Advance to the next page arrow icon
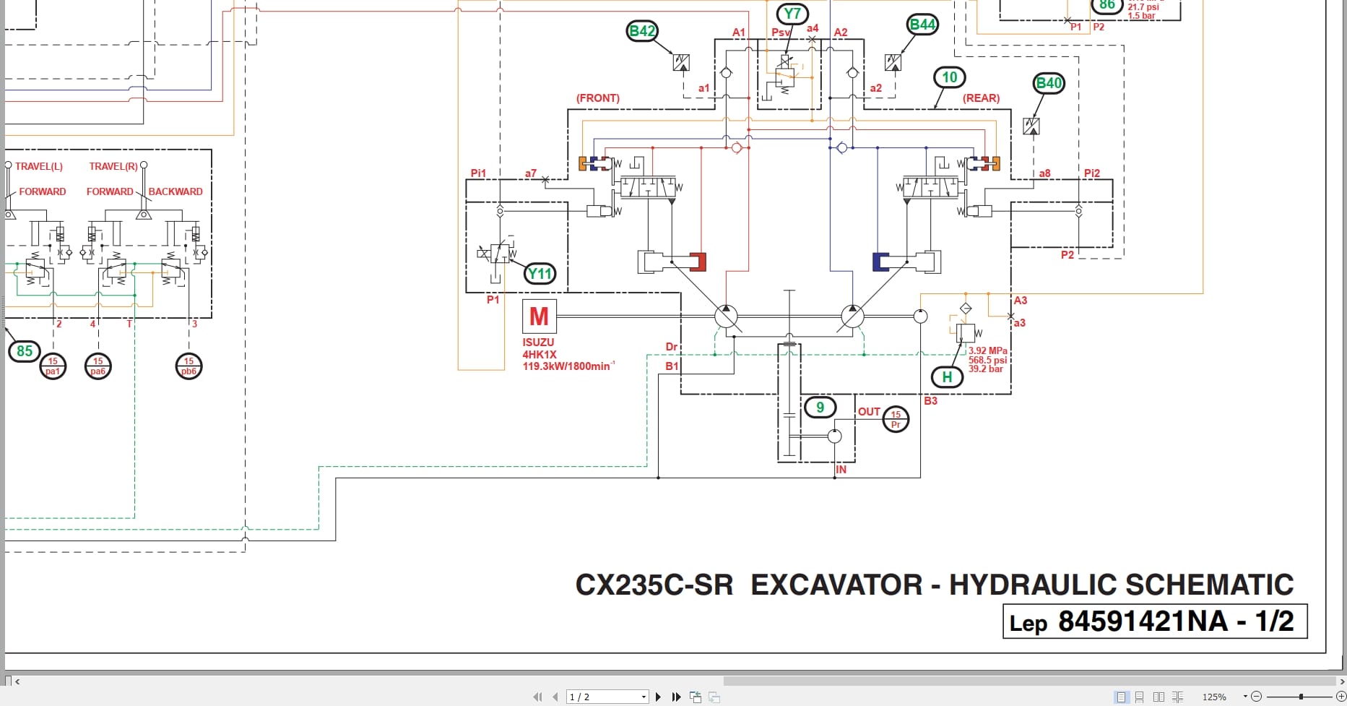Viewport: 1347px width, 706px height. click(659, 697)
